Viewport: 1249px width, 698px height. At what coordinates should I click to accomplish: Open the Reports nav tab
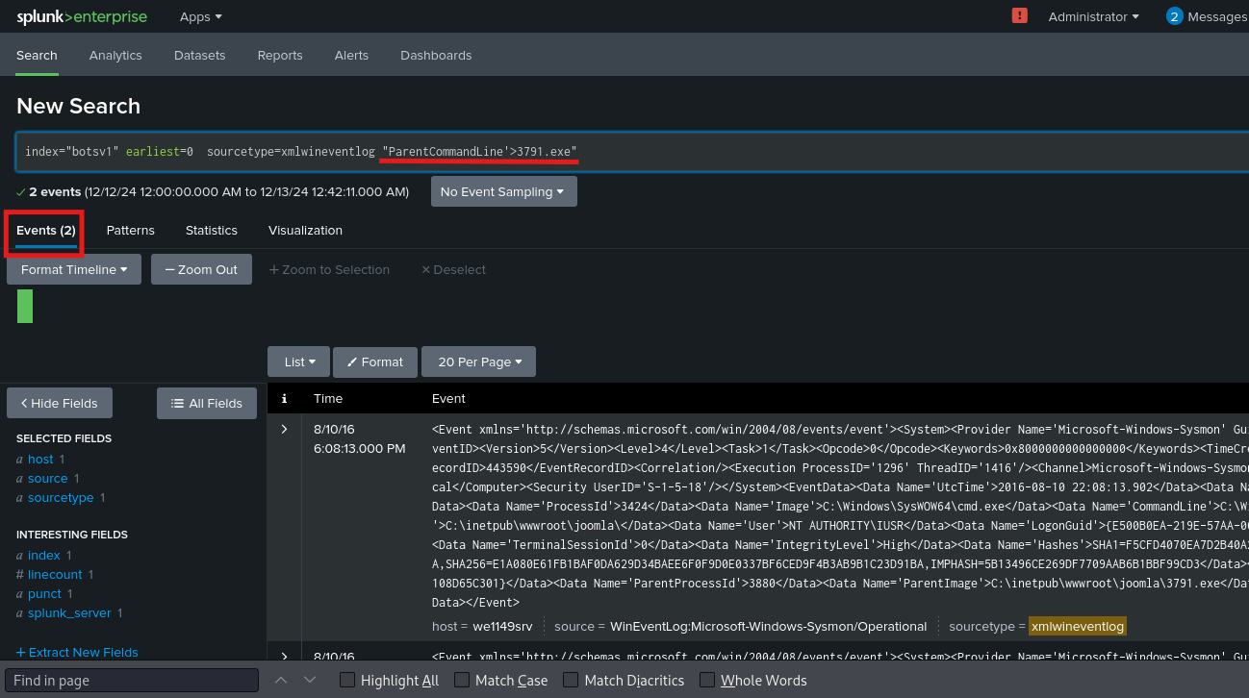(280, 55)
